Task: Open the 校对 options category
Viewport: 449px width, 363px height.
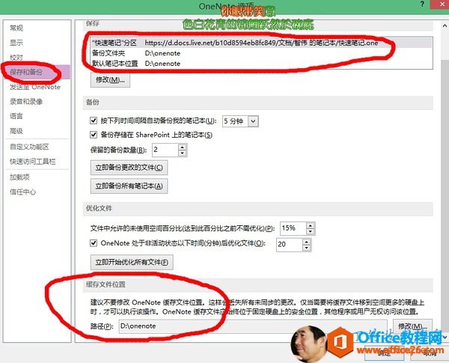Action: point(16,58)
